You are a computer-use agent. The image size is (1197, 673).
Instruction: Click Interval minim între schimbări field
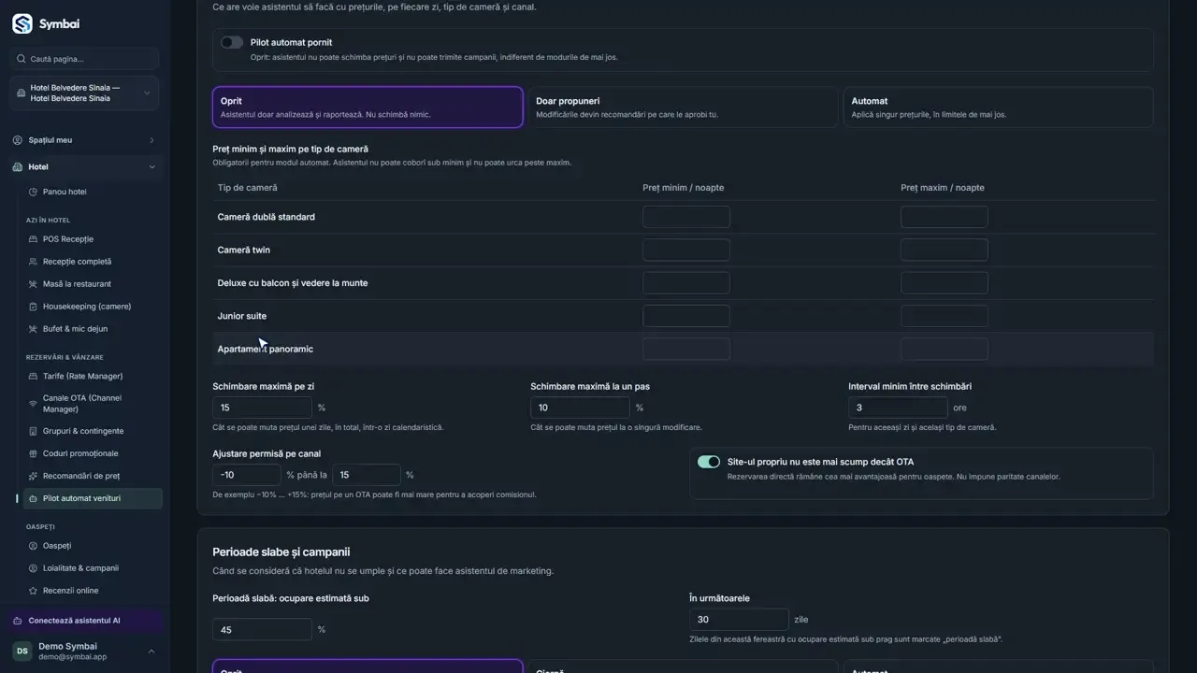899,408
